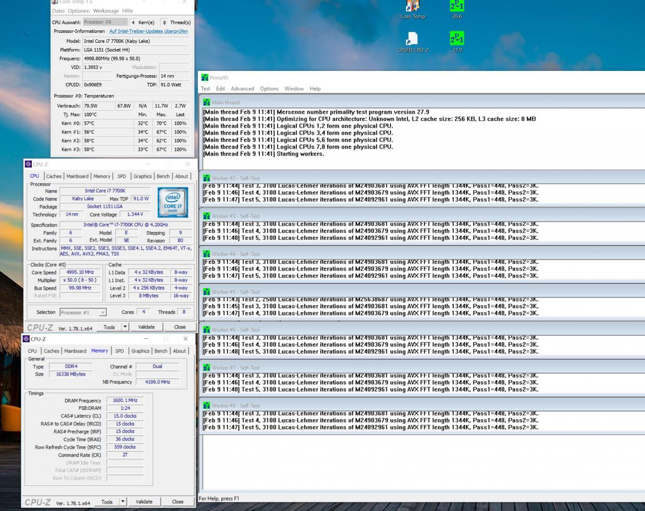645x511 pixels.
Task: Switch to Mainboard tab in upper CPU-Z window
Action: [77, 176]
